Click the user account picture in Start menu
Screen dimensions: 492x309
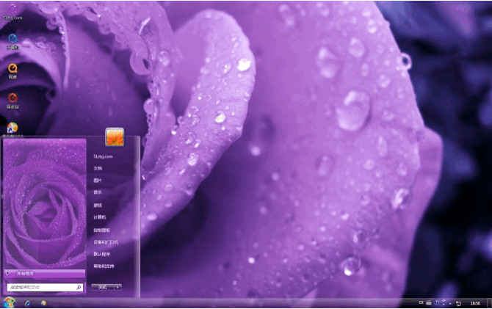(x=115, y=137)
